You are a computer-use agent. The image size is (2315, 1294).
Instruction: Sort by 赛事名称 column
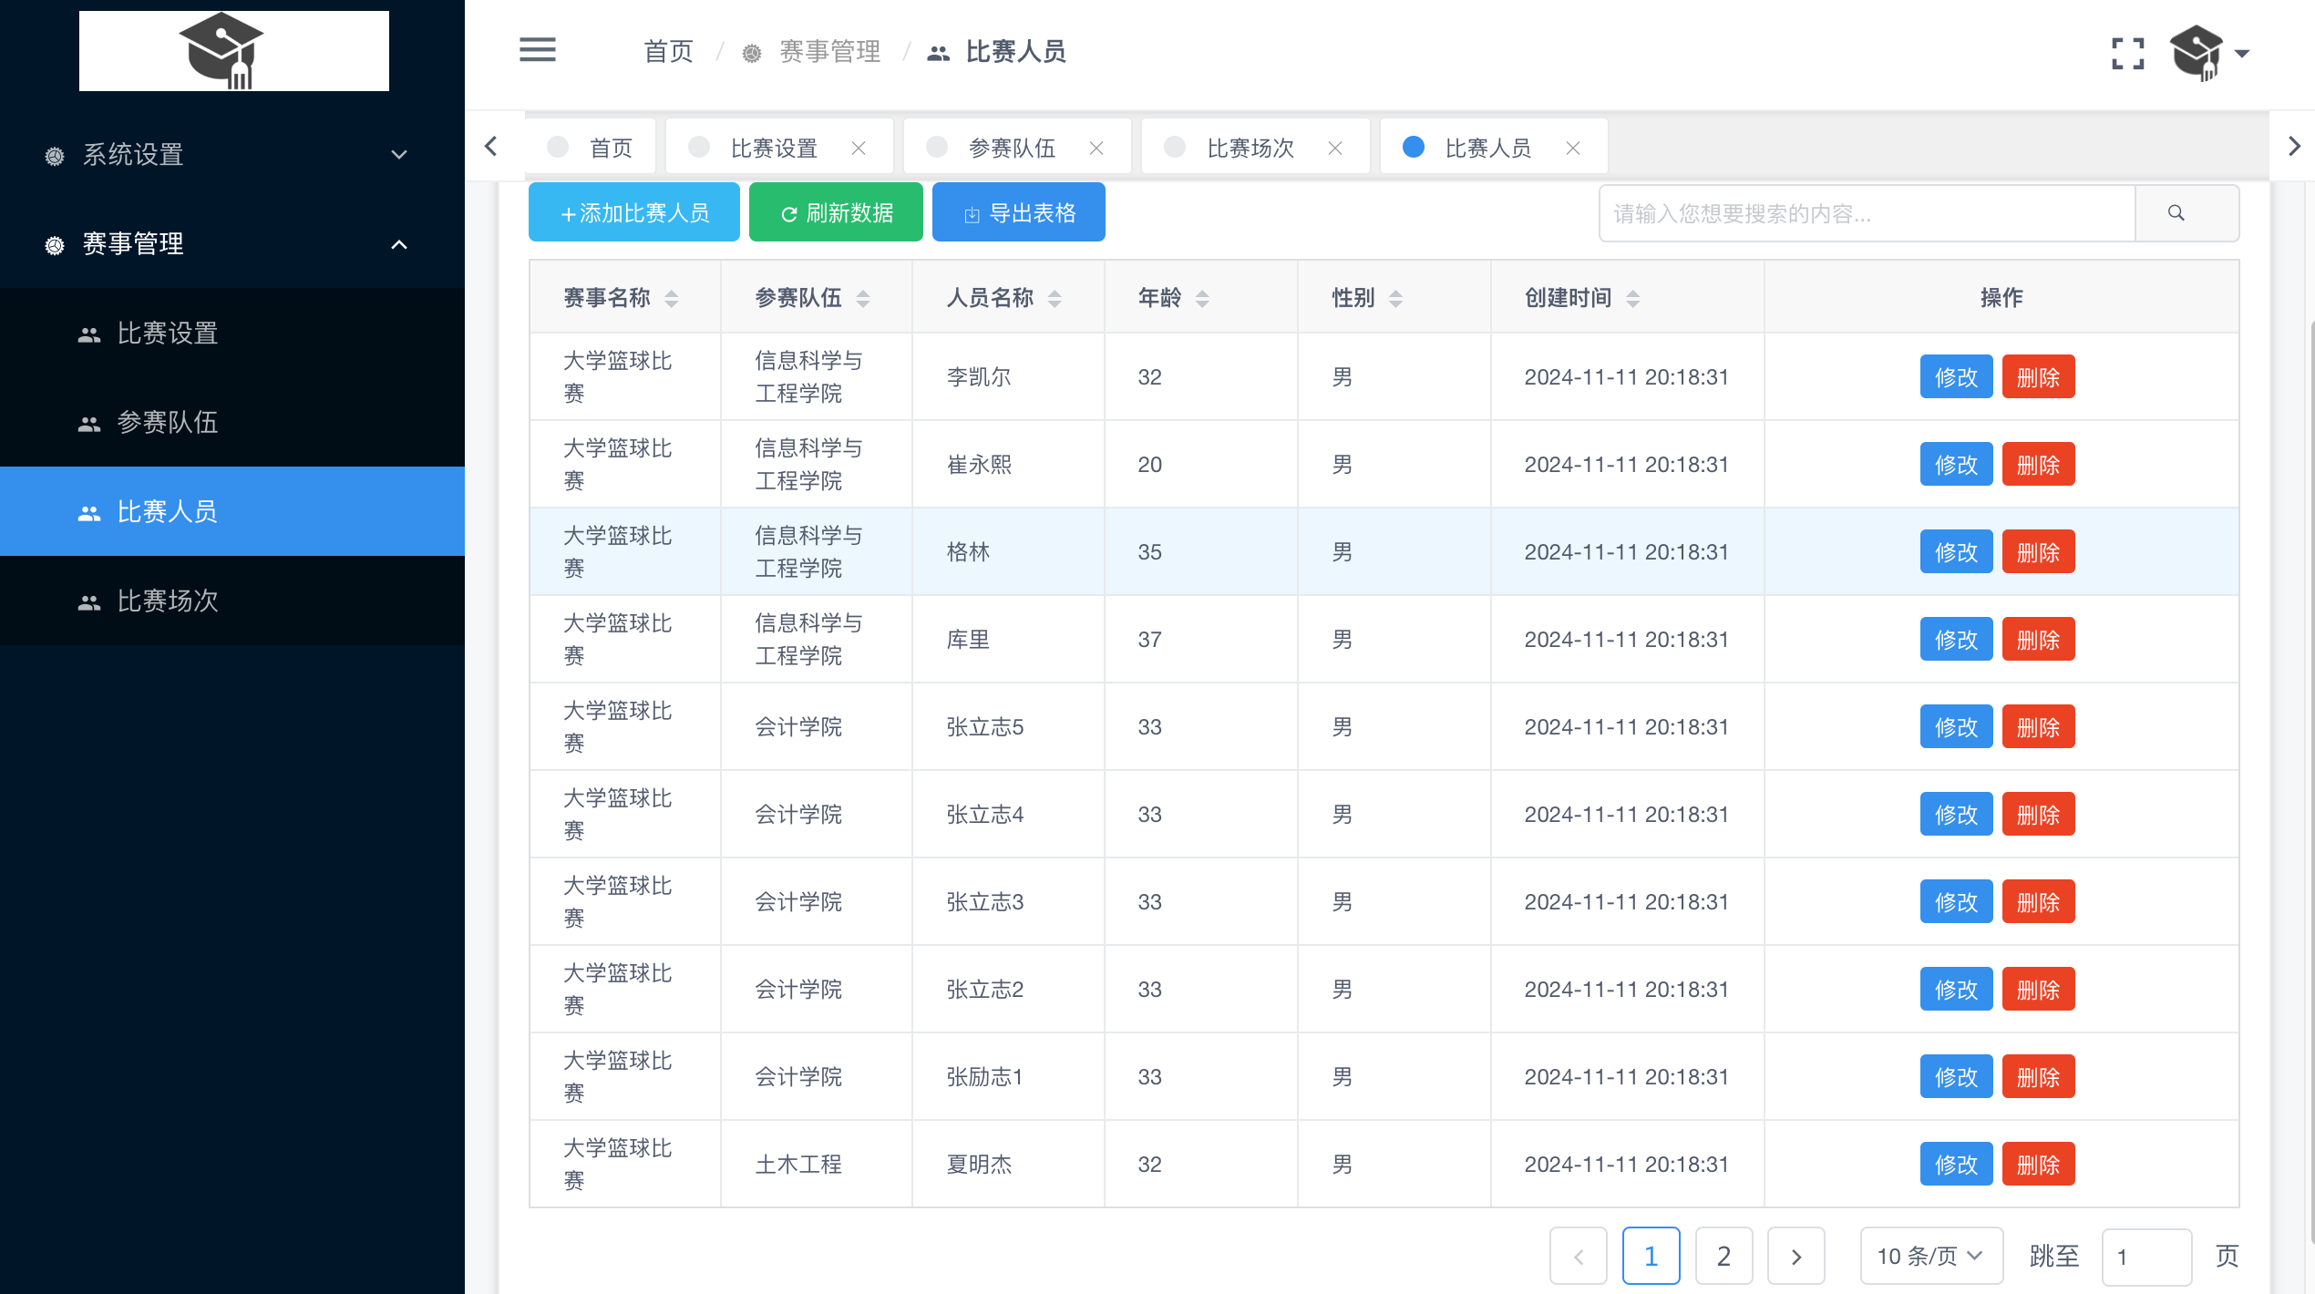pos(672,298)
